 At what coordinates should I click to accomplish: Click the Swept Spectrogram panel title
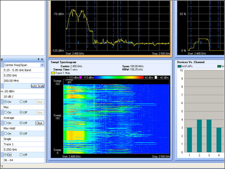pos(63,62)
